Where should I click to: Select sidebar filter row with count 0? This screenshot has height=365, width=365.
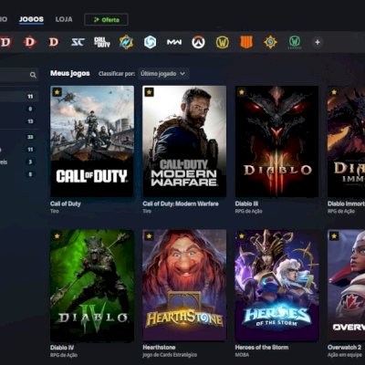pos(19,109)
